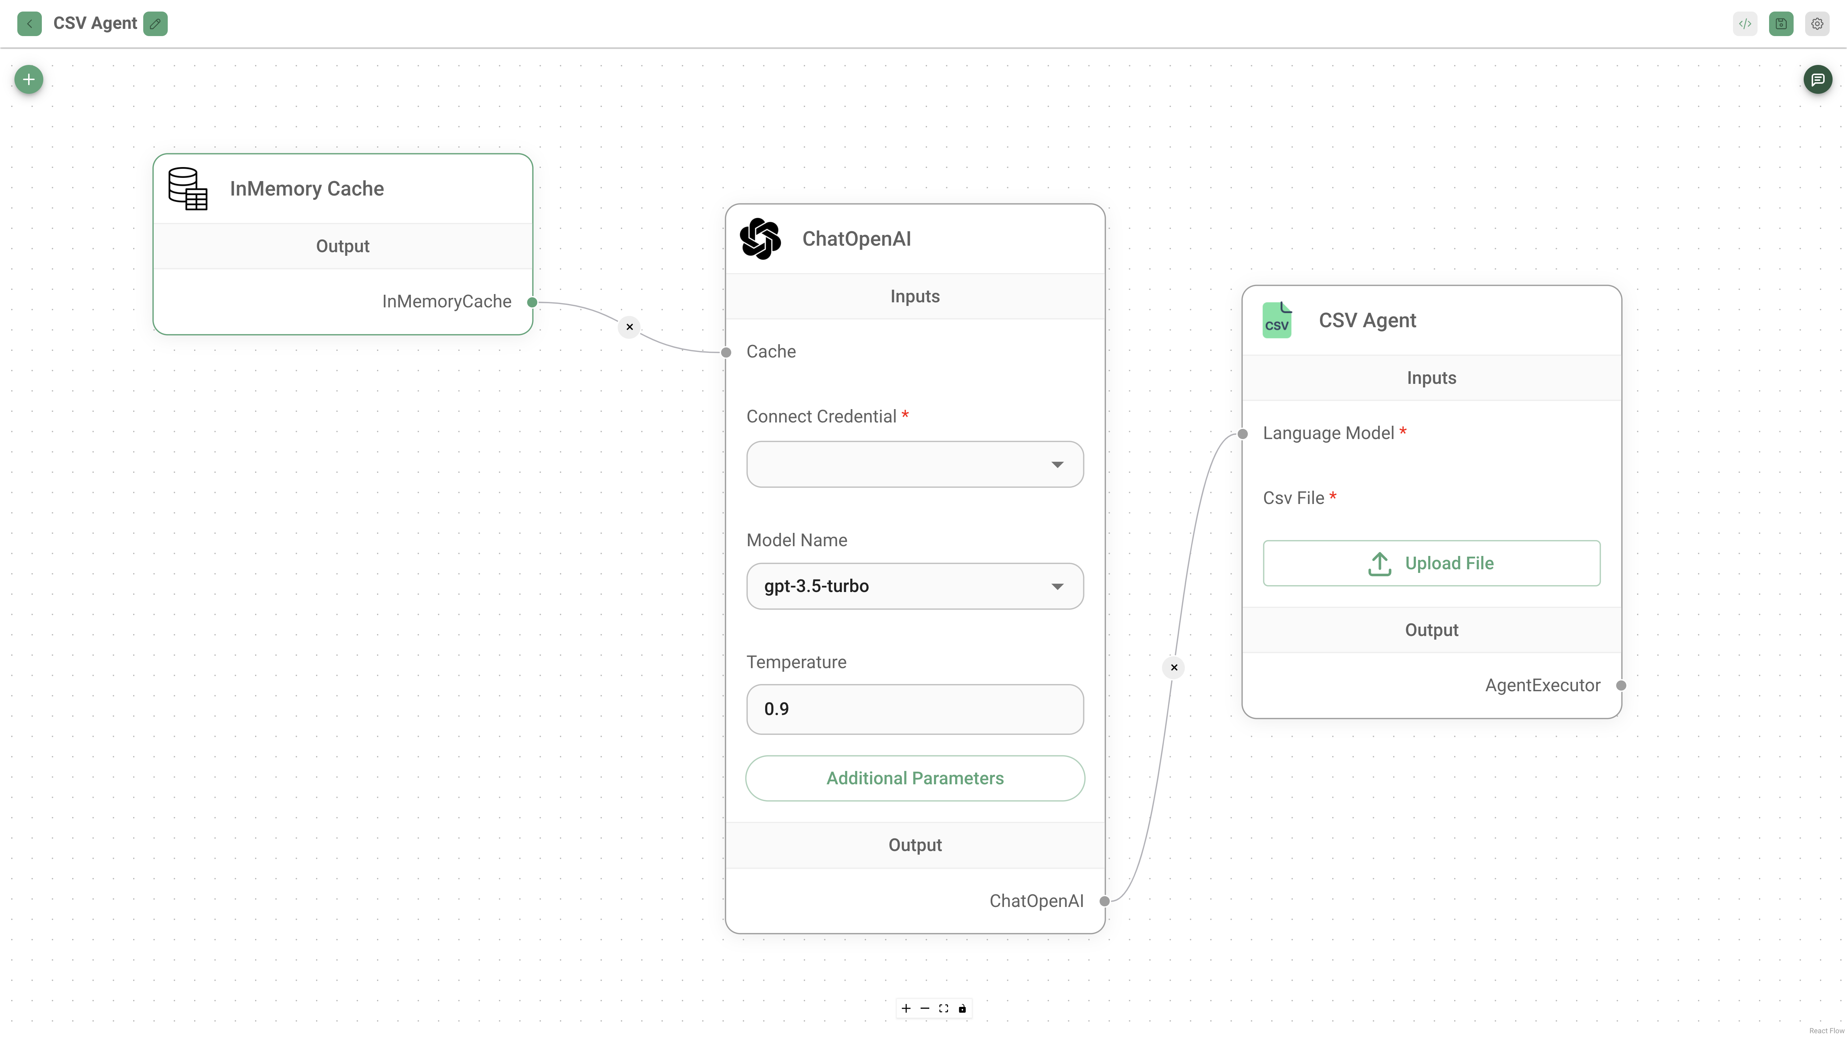Click the Language Model label

[x=1328, y=433]
